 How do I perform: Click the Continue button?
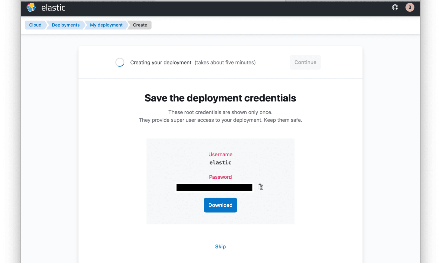(305, 62)
